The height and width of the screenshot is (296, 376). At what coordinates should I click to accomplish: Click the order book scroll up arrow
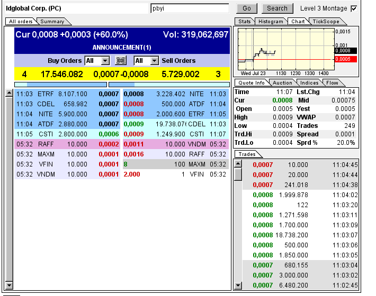coord(9,94)
